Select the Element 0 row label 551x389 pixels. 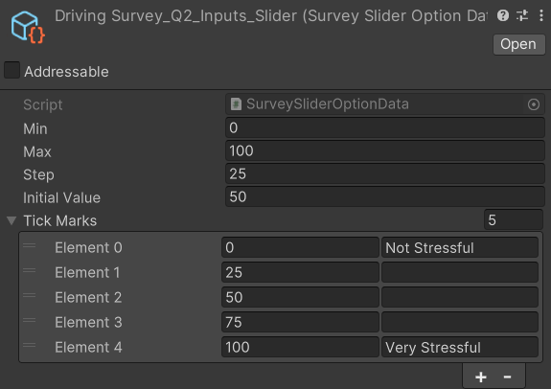pos(88,248)
